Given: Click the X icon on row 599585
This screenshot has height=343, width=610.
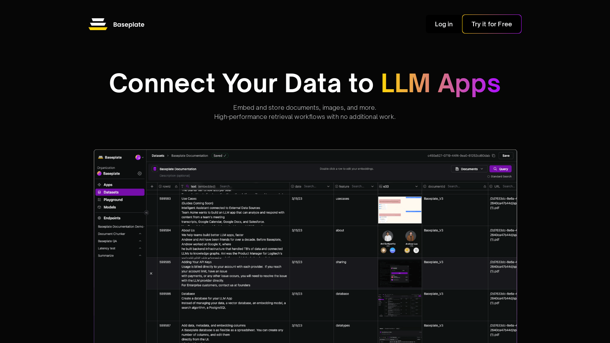Looking at the screenshot, I should point(151,273).
